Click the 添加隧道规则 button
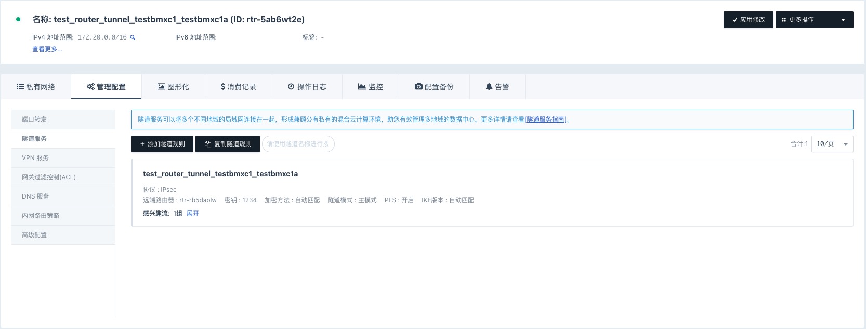 pos(162,144)
